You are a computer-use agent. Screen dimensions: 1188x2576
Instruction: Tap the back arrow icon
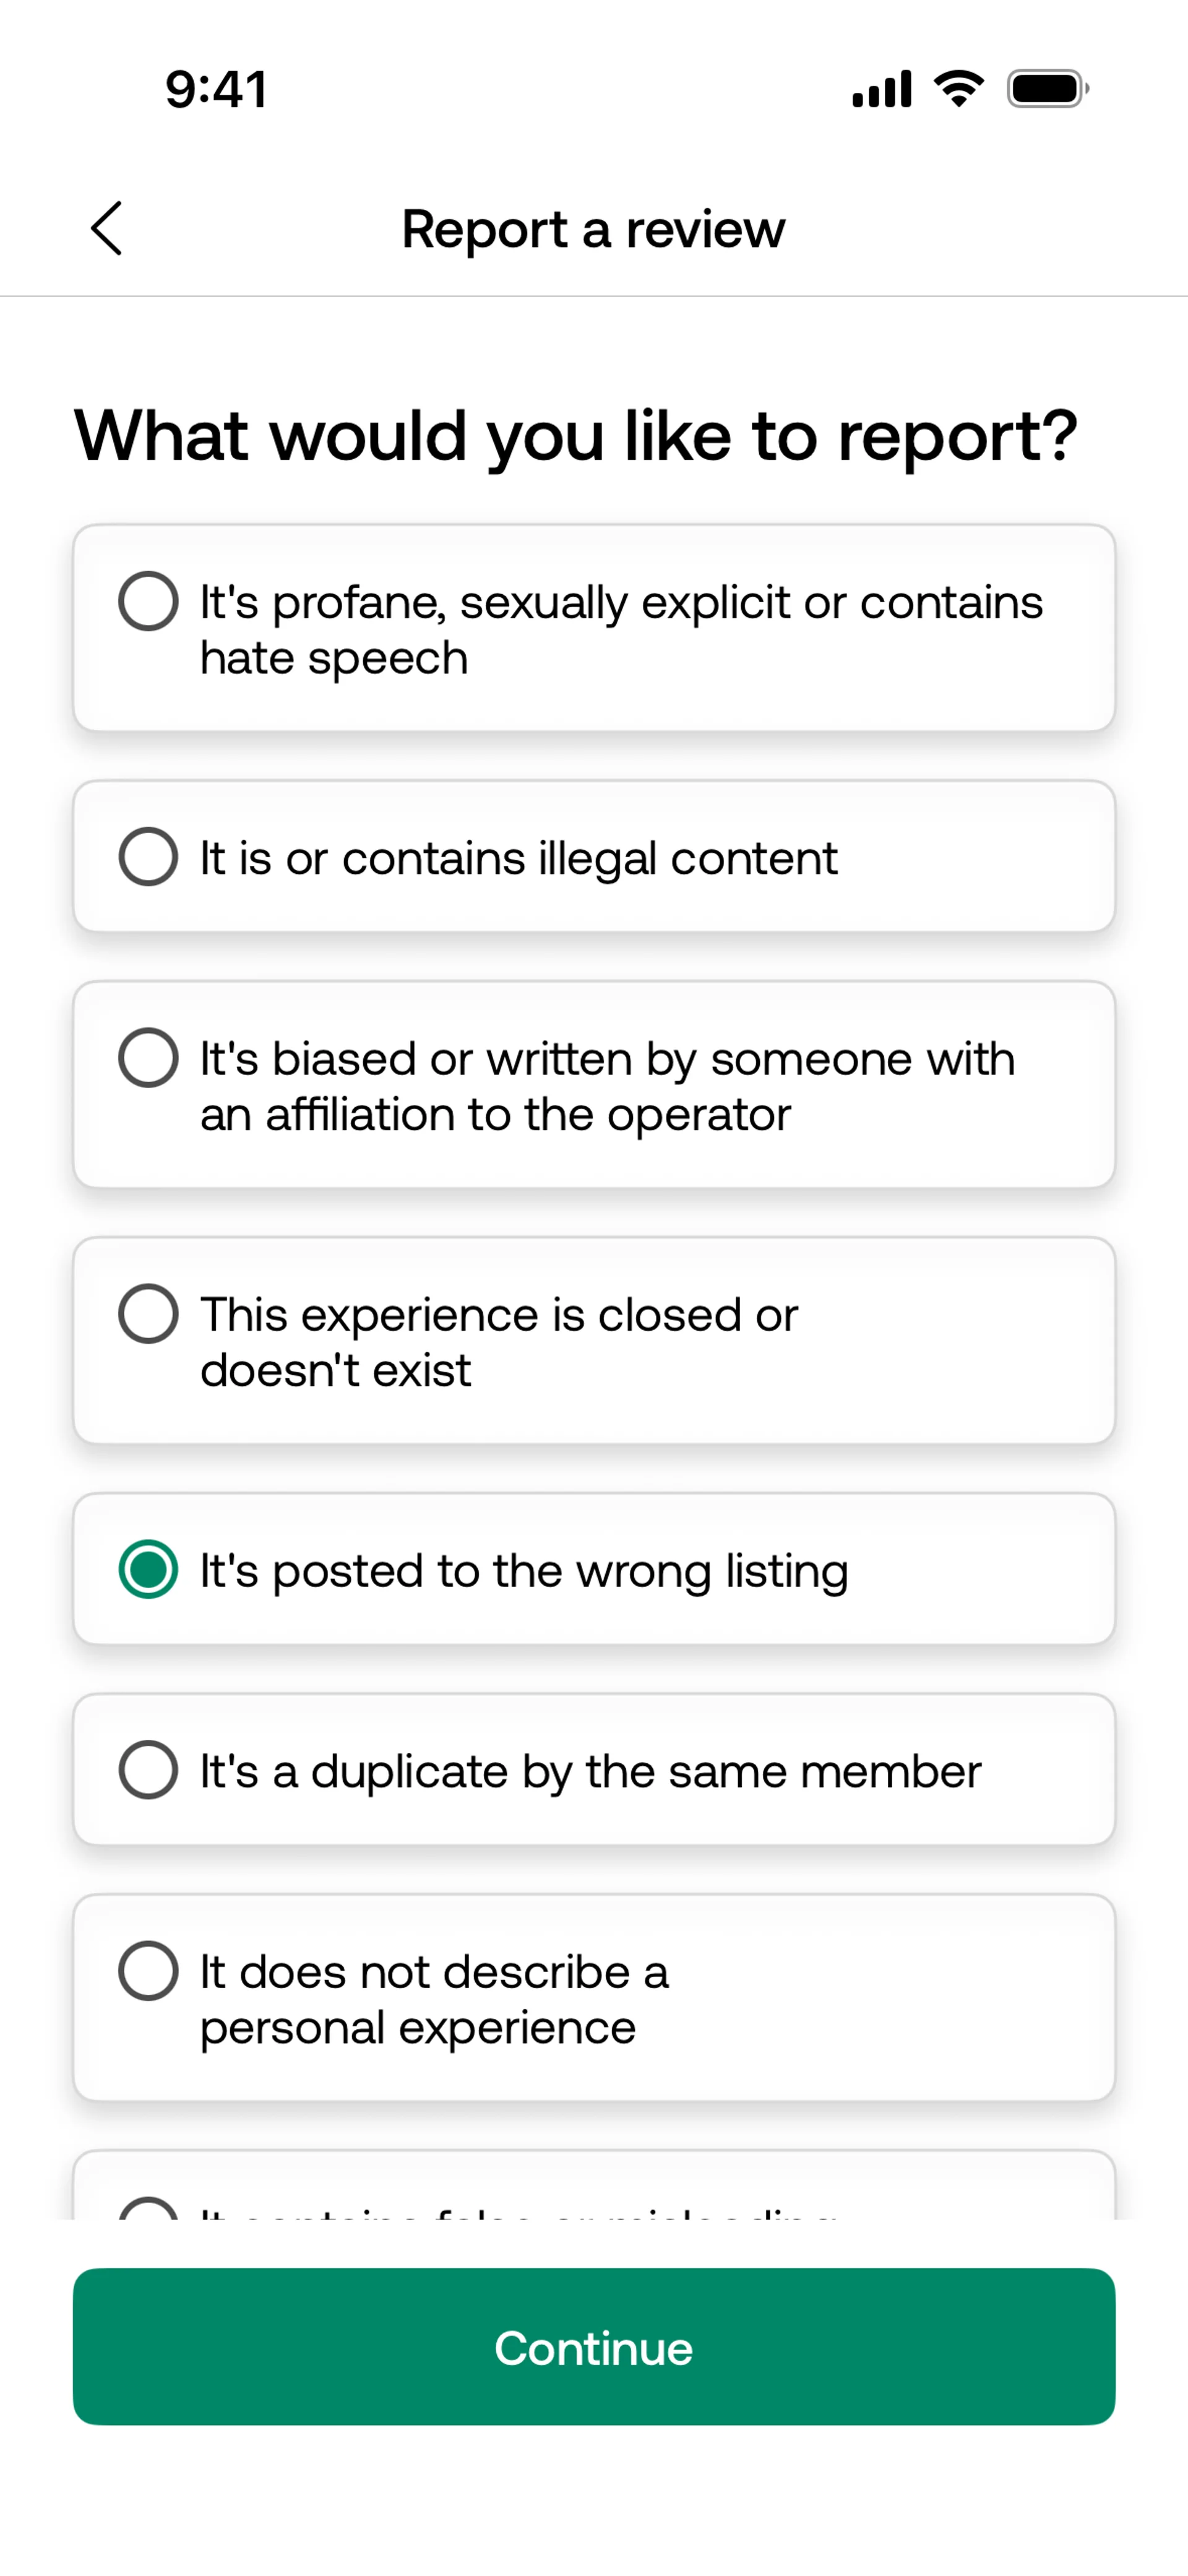107,228
